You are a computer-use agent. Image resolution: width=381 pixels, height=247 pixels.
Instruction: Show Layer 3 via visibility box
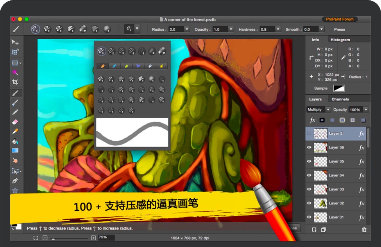coord(309,134)
